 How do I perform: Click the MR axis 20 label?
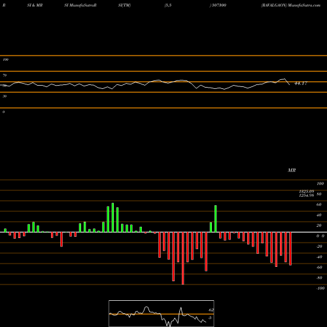[318, 226]
